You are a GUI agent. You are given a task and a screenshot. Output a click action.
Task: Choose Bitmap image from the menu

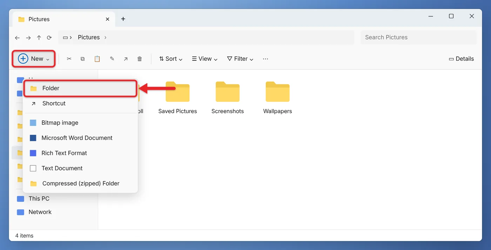click(x=80, y=123)
